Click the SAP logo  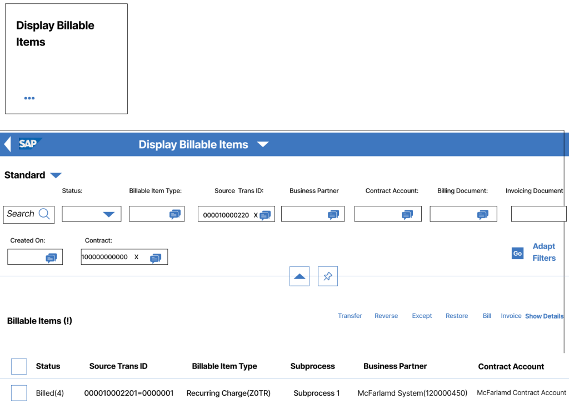click(29, 144)
